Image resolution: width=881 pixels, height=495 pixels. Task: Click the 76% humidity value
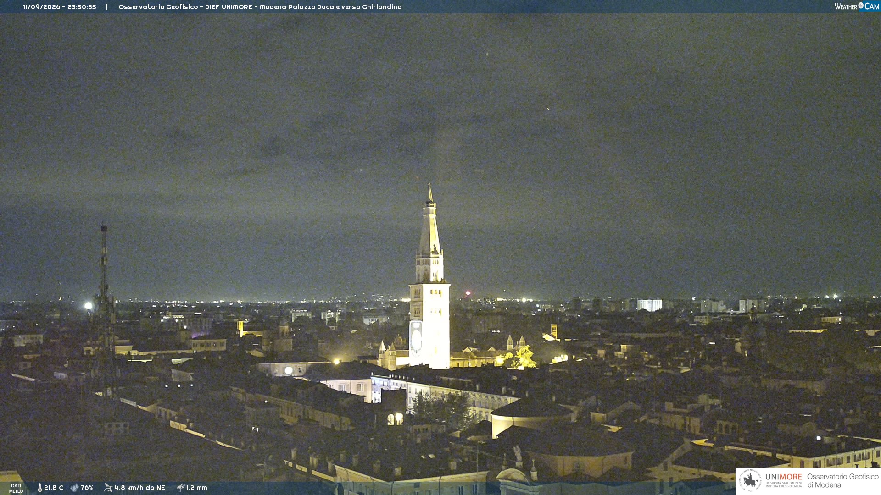(x=87, y=488)
